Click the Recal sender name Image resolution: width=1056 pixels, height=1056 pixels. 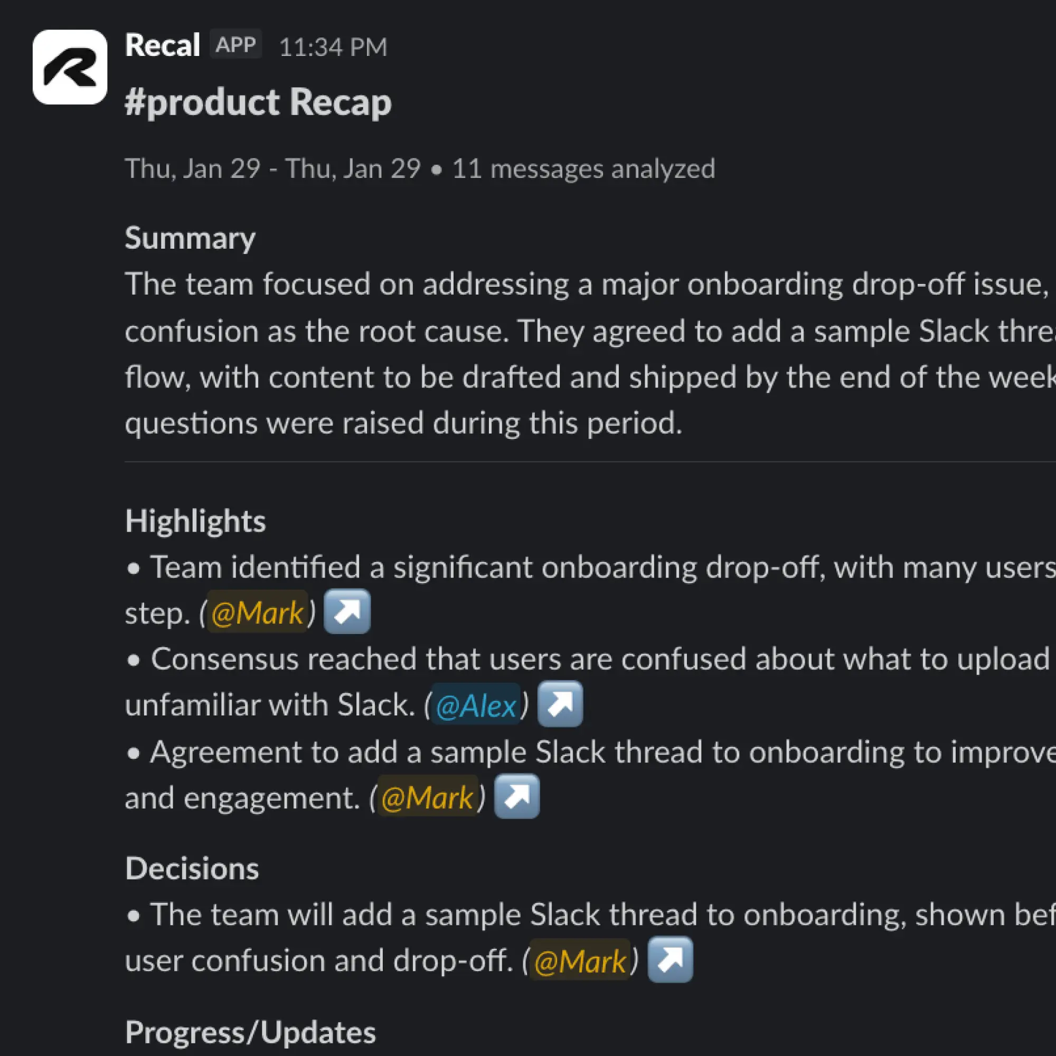(161, 45)
